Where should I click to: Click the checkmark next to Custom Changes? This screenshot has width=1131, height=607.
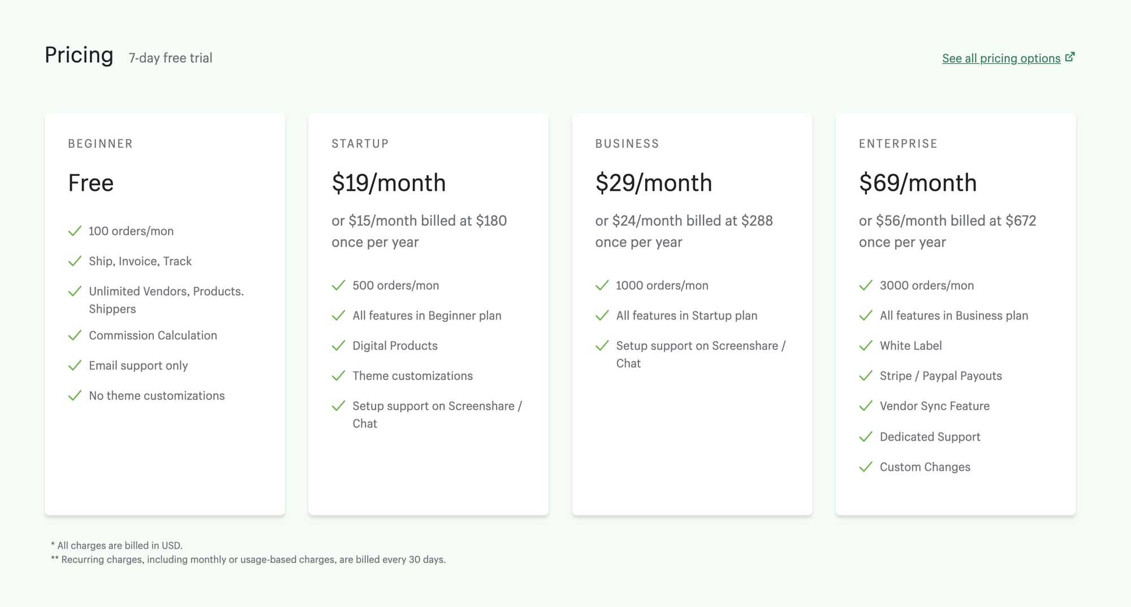pyautogui.click(x=866, y=467)
